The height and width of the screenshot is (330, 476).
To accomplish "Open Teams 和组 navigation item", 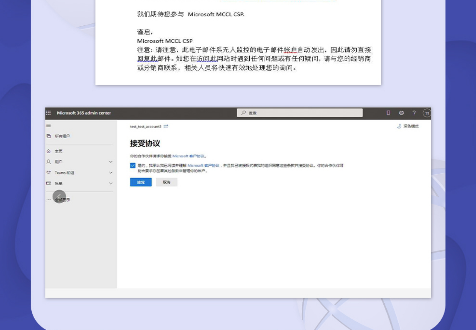I will click(64, 173).
